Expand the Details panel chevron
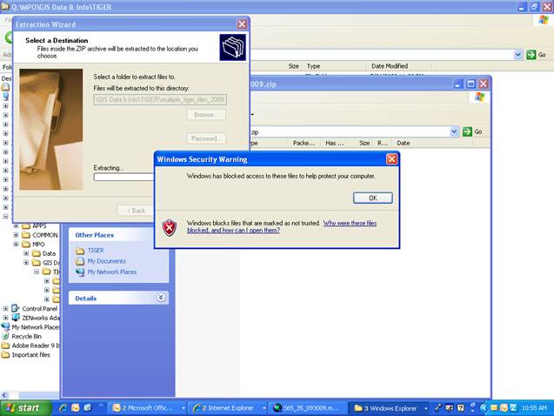Screen dimensions: 554x416 161,298
